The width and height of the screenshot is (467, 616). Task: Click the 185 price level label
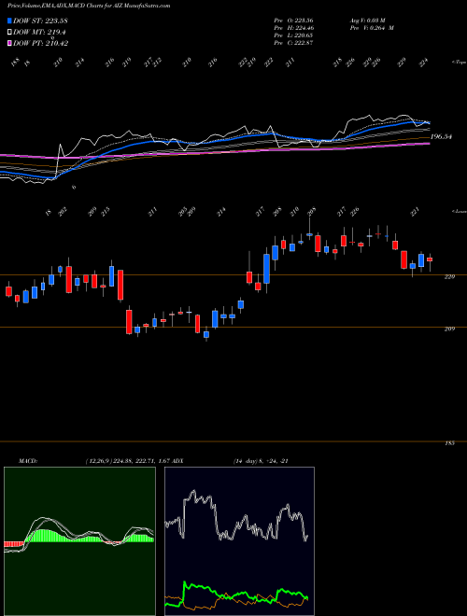point(449,443)
